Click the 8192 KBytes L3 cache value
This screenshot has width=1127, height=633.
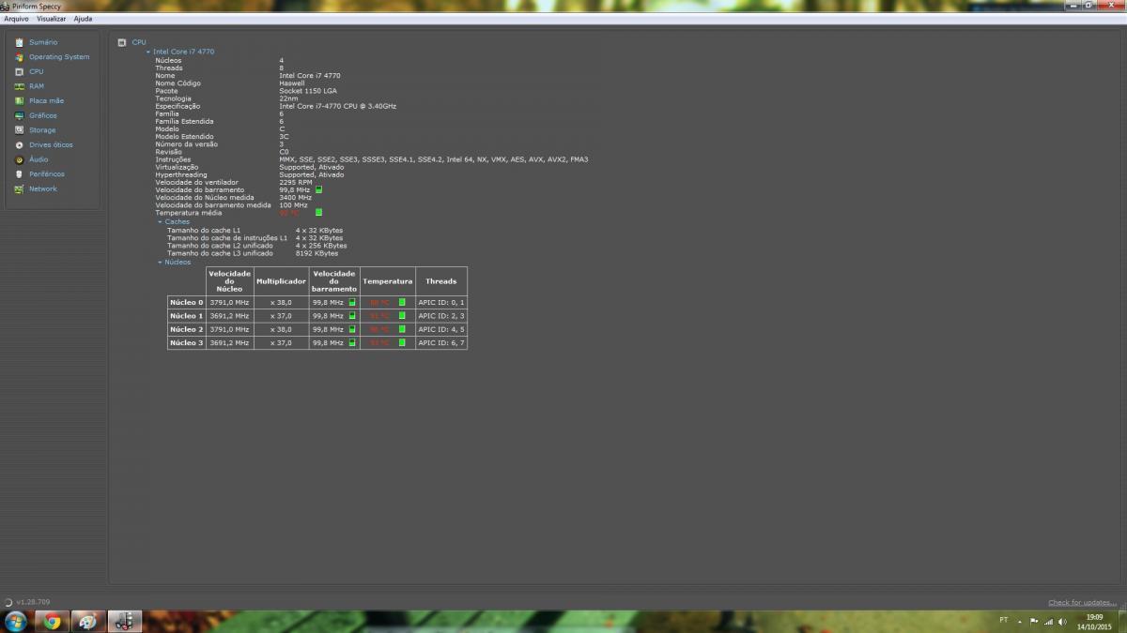pyautogui.click(x=316, y=253)
